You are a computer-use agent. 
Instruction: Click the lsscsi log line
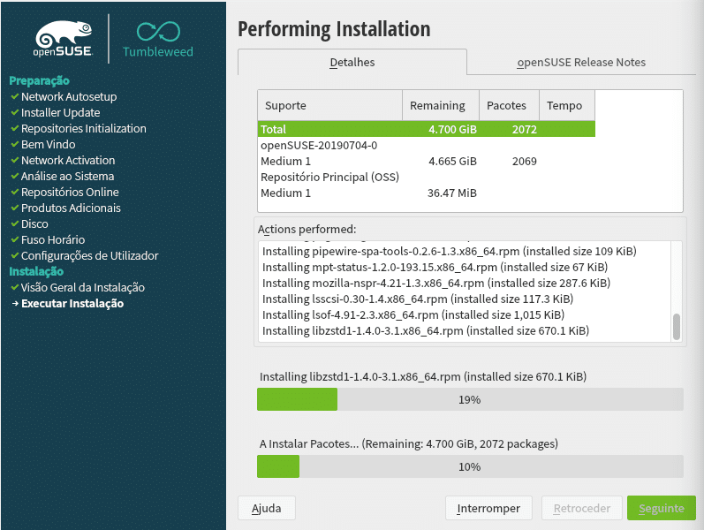click(x=418, y=299)
